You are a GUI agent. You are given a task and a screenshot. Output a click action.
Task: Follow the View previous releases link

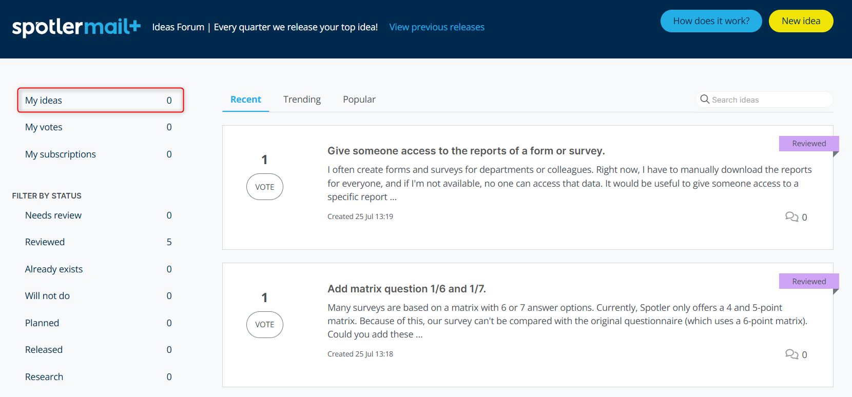pos(436,27)
